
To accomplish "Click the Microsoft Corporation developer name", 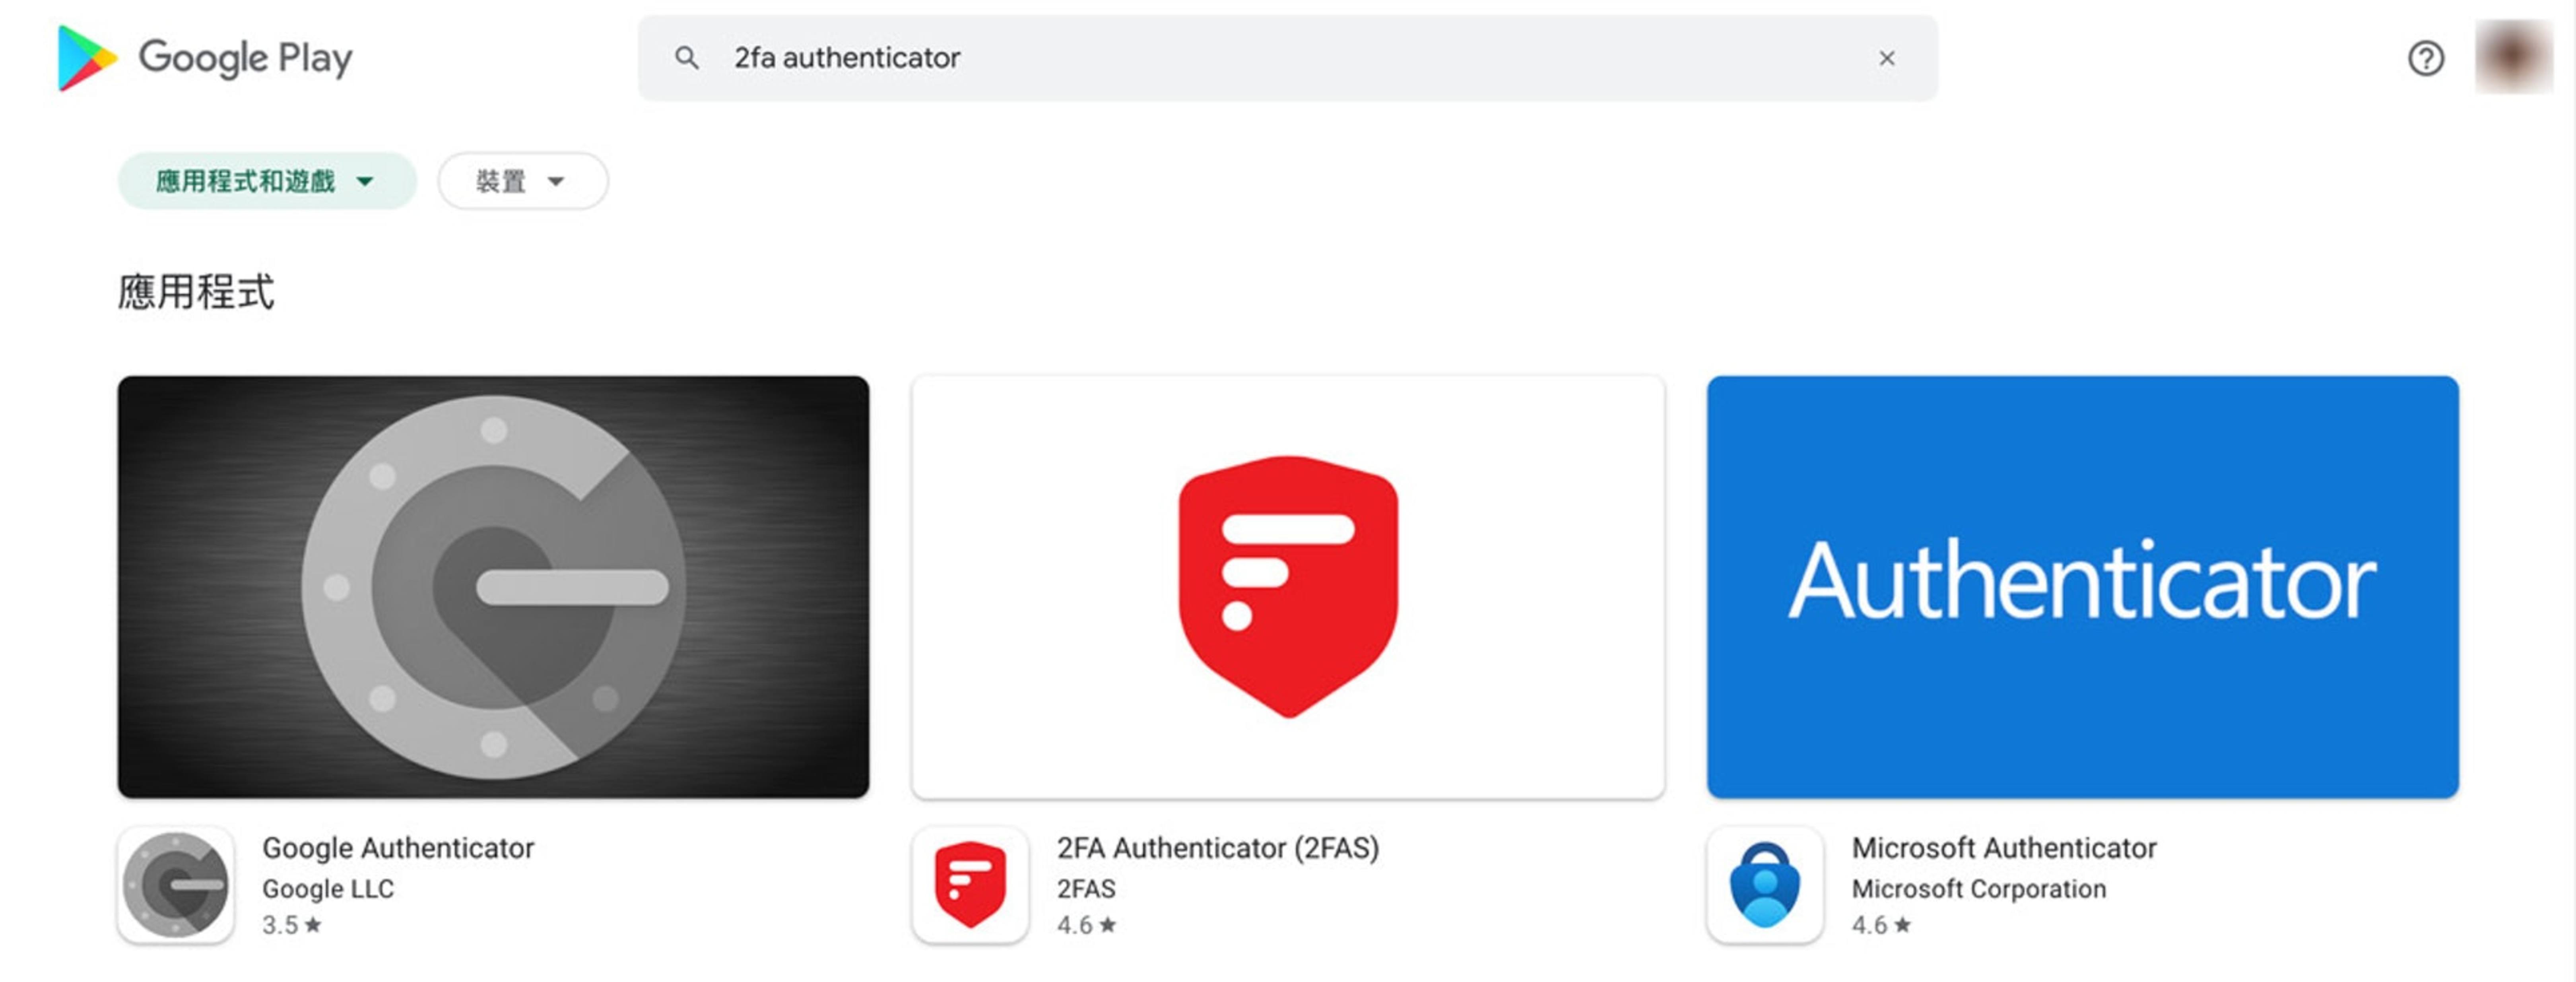I will (x=1979, y=889).
